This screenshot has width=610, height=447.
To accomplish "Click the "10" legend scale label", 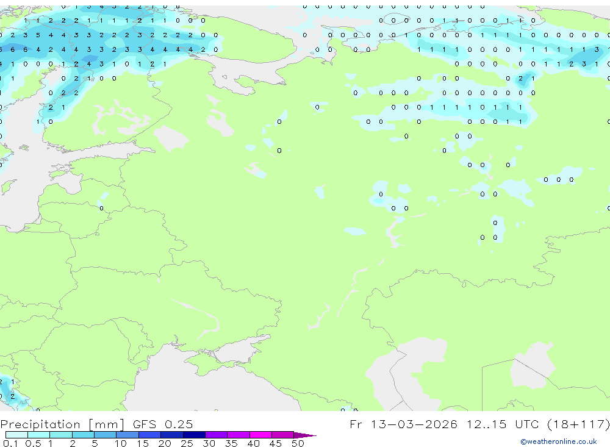I will [121, 443].
